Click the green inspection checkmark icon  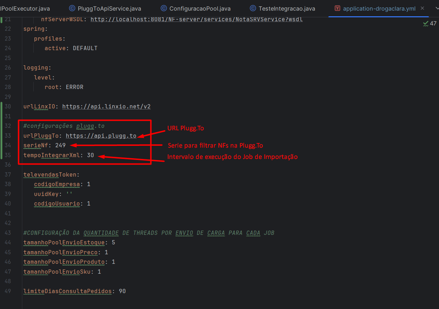[x=426, y=24]
